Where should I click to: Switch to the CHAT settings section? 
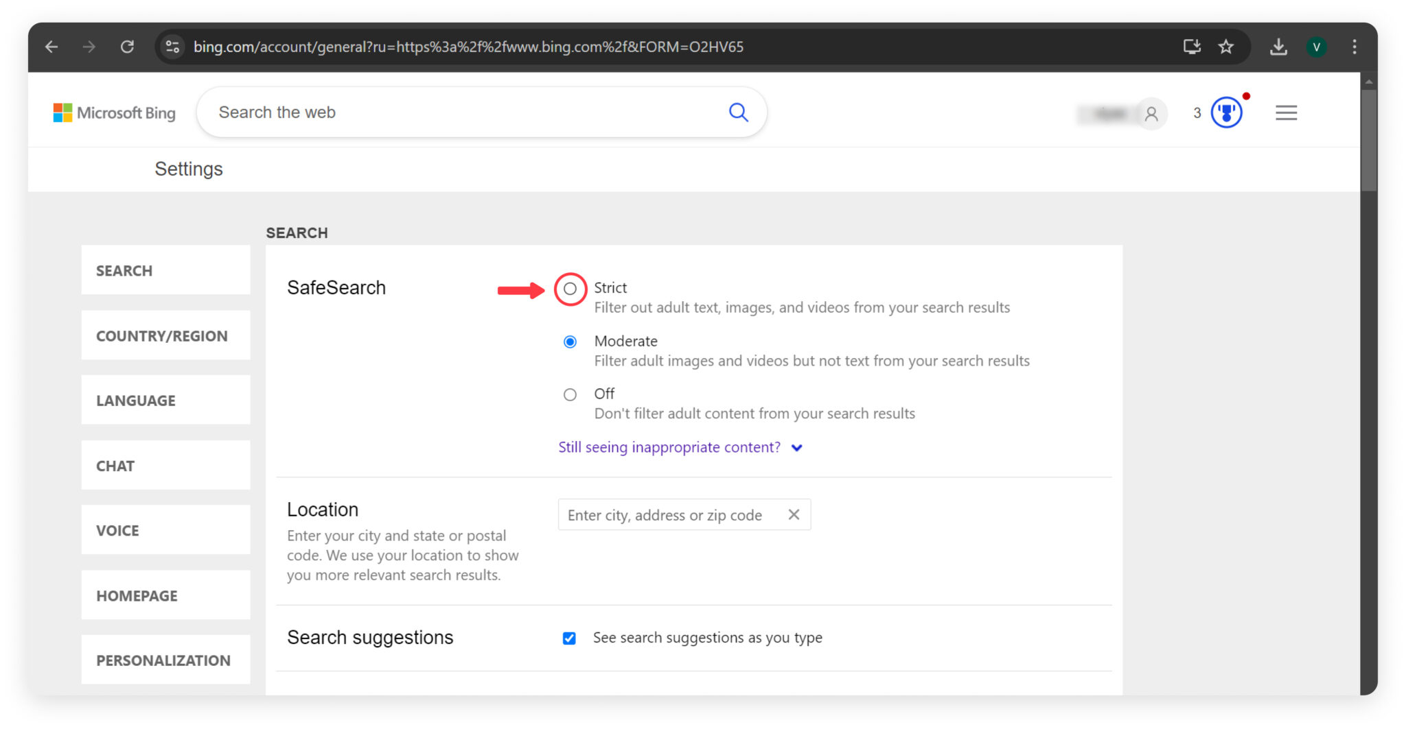tap(165, 465)
